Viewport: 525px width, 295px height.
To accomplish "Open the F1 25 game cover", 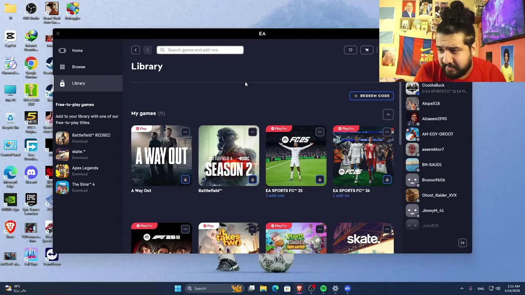I will tap(162, 238).
